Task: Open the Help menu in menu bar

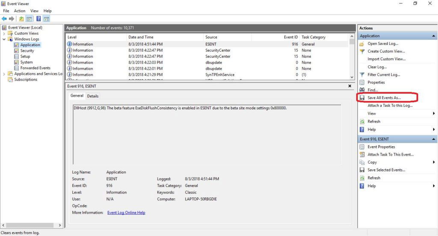Action: click(x=47, y=11)
